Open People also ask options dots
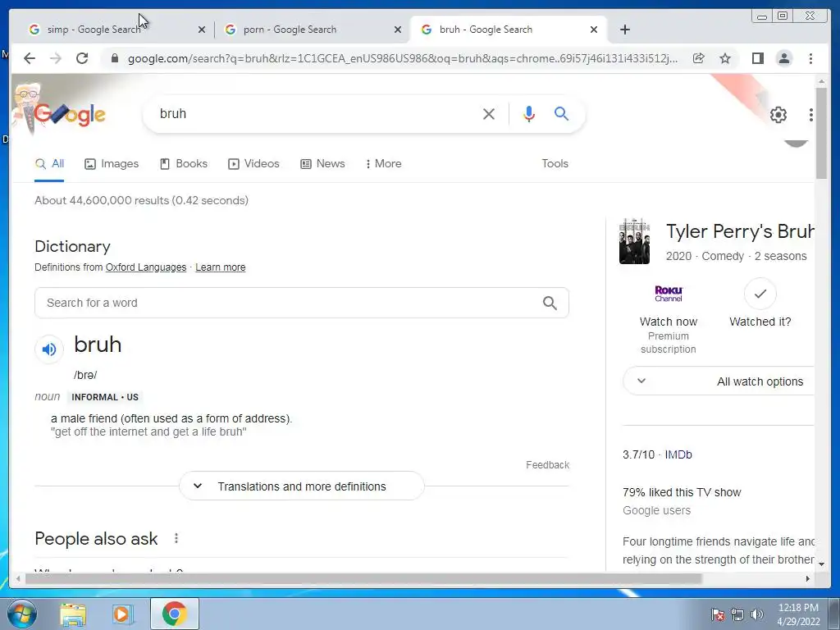Image resolution: width=840 pixels, height=630 pixels. pos(176,538)
